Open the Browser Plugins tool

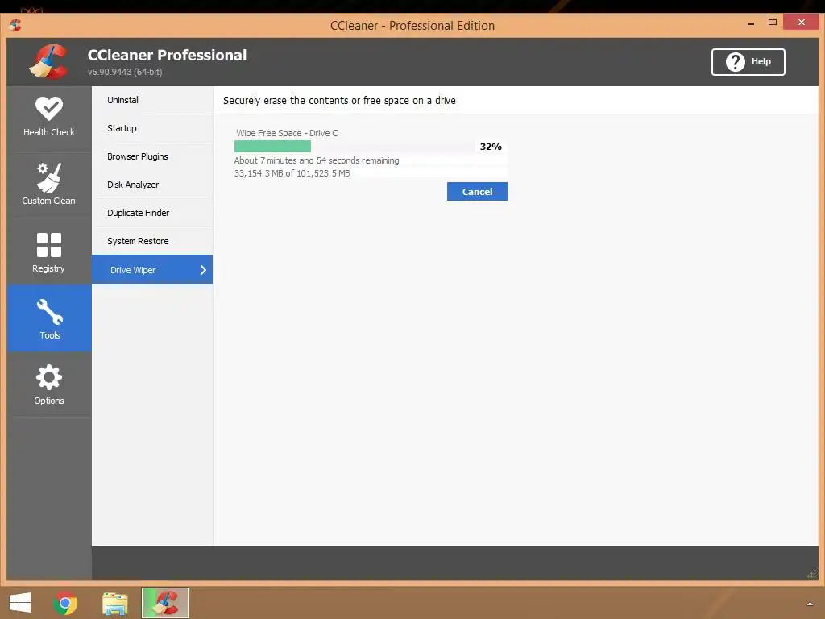[x=152, y=156]
